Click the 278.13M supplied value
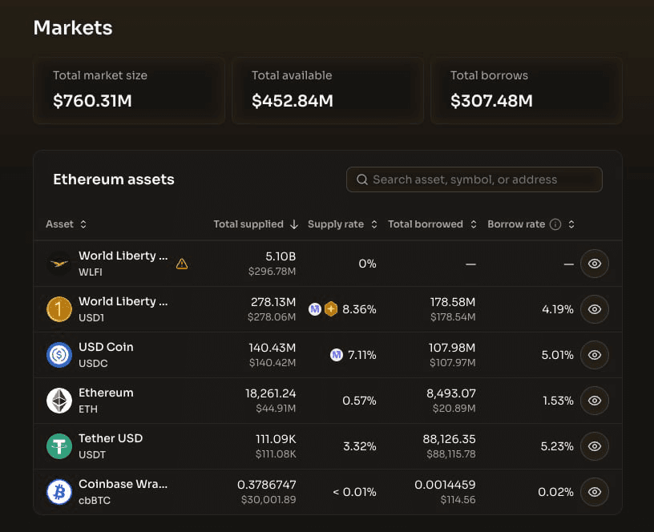 [x=273, y=302]
